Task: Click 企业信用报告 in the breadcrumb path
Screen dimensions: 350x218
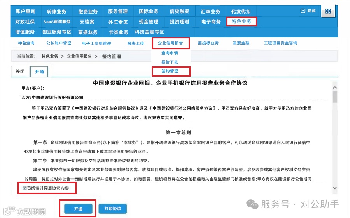Action: point(79,56)
